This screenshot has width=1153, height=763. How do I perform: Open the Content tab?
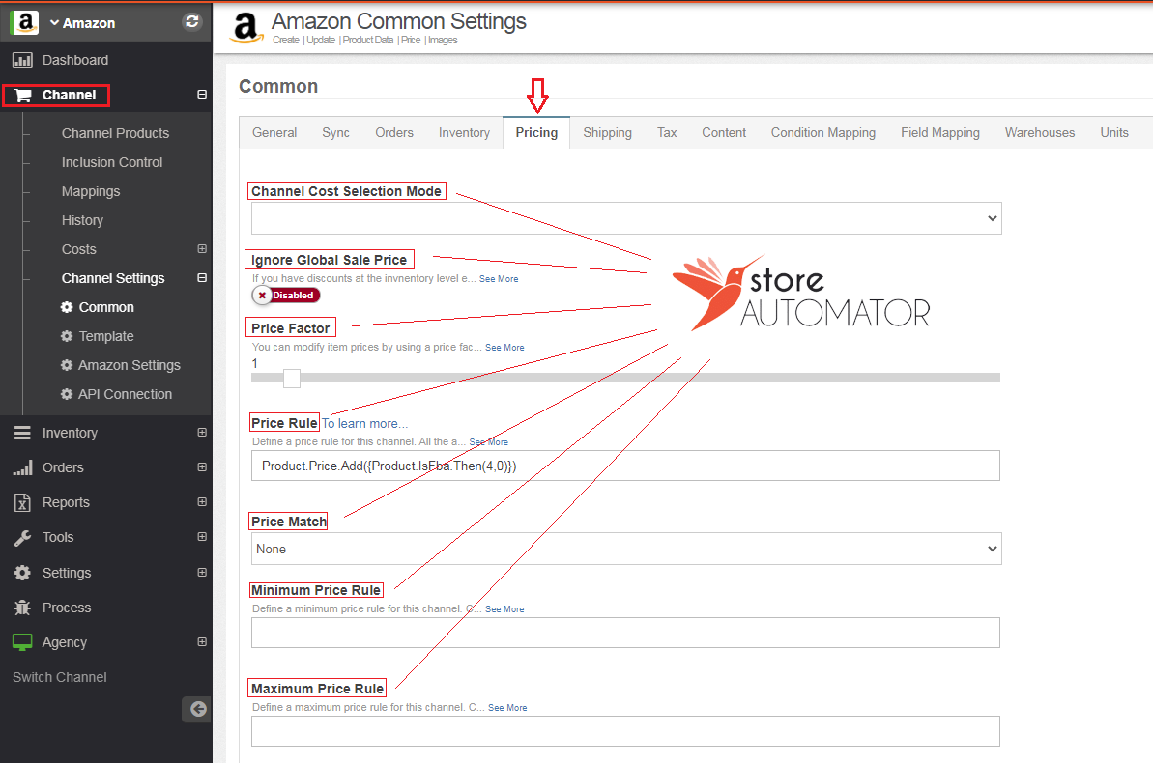click(724, 133)
